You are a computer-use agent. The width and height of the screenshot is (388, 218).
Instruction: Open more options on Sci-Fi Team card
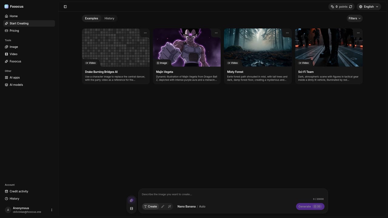[358, 33]
